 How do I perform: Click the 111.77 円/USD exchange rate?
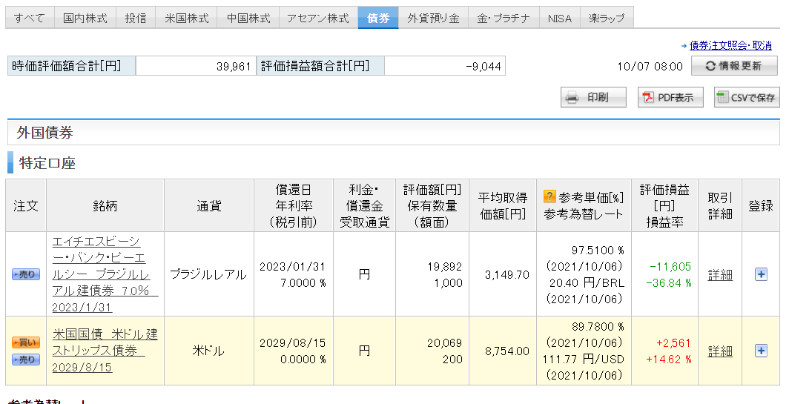tap(583, 360)
